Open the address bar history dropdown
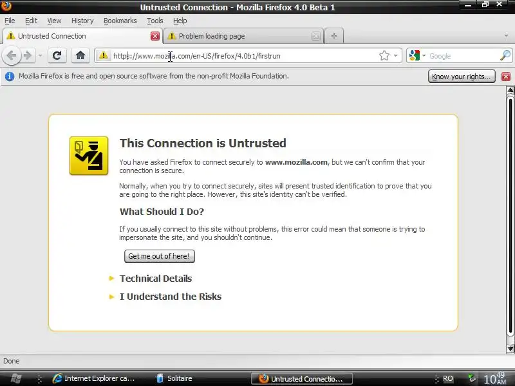The height and width of the screenshot is (386, 515). [x=396, y=55]
